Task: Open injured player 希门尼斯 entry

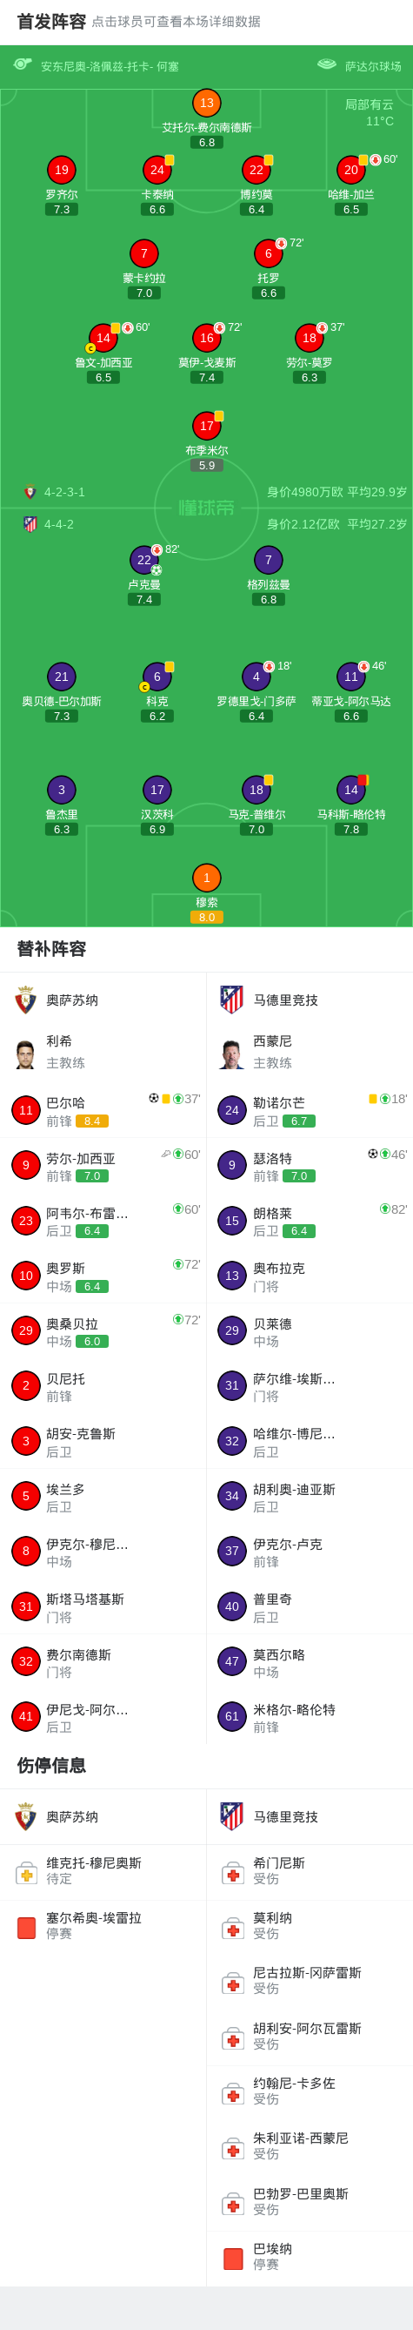Action: tap(310, 1871)
